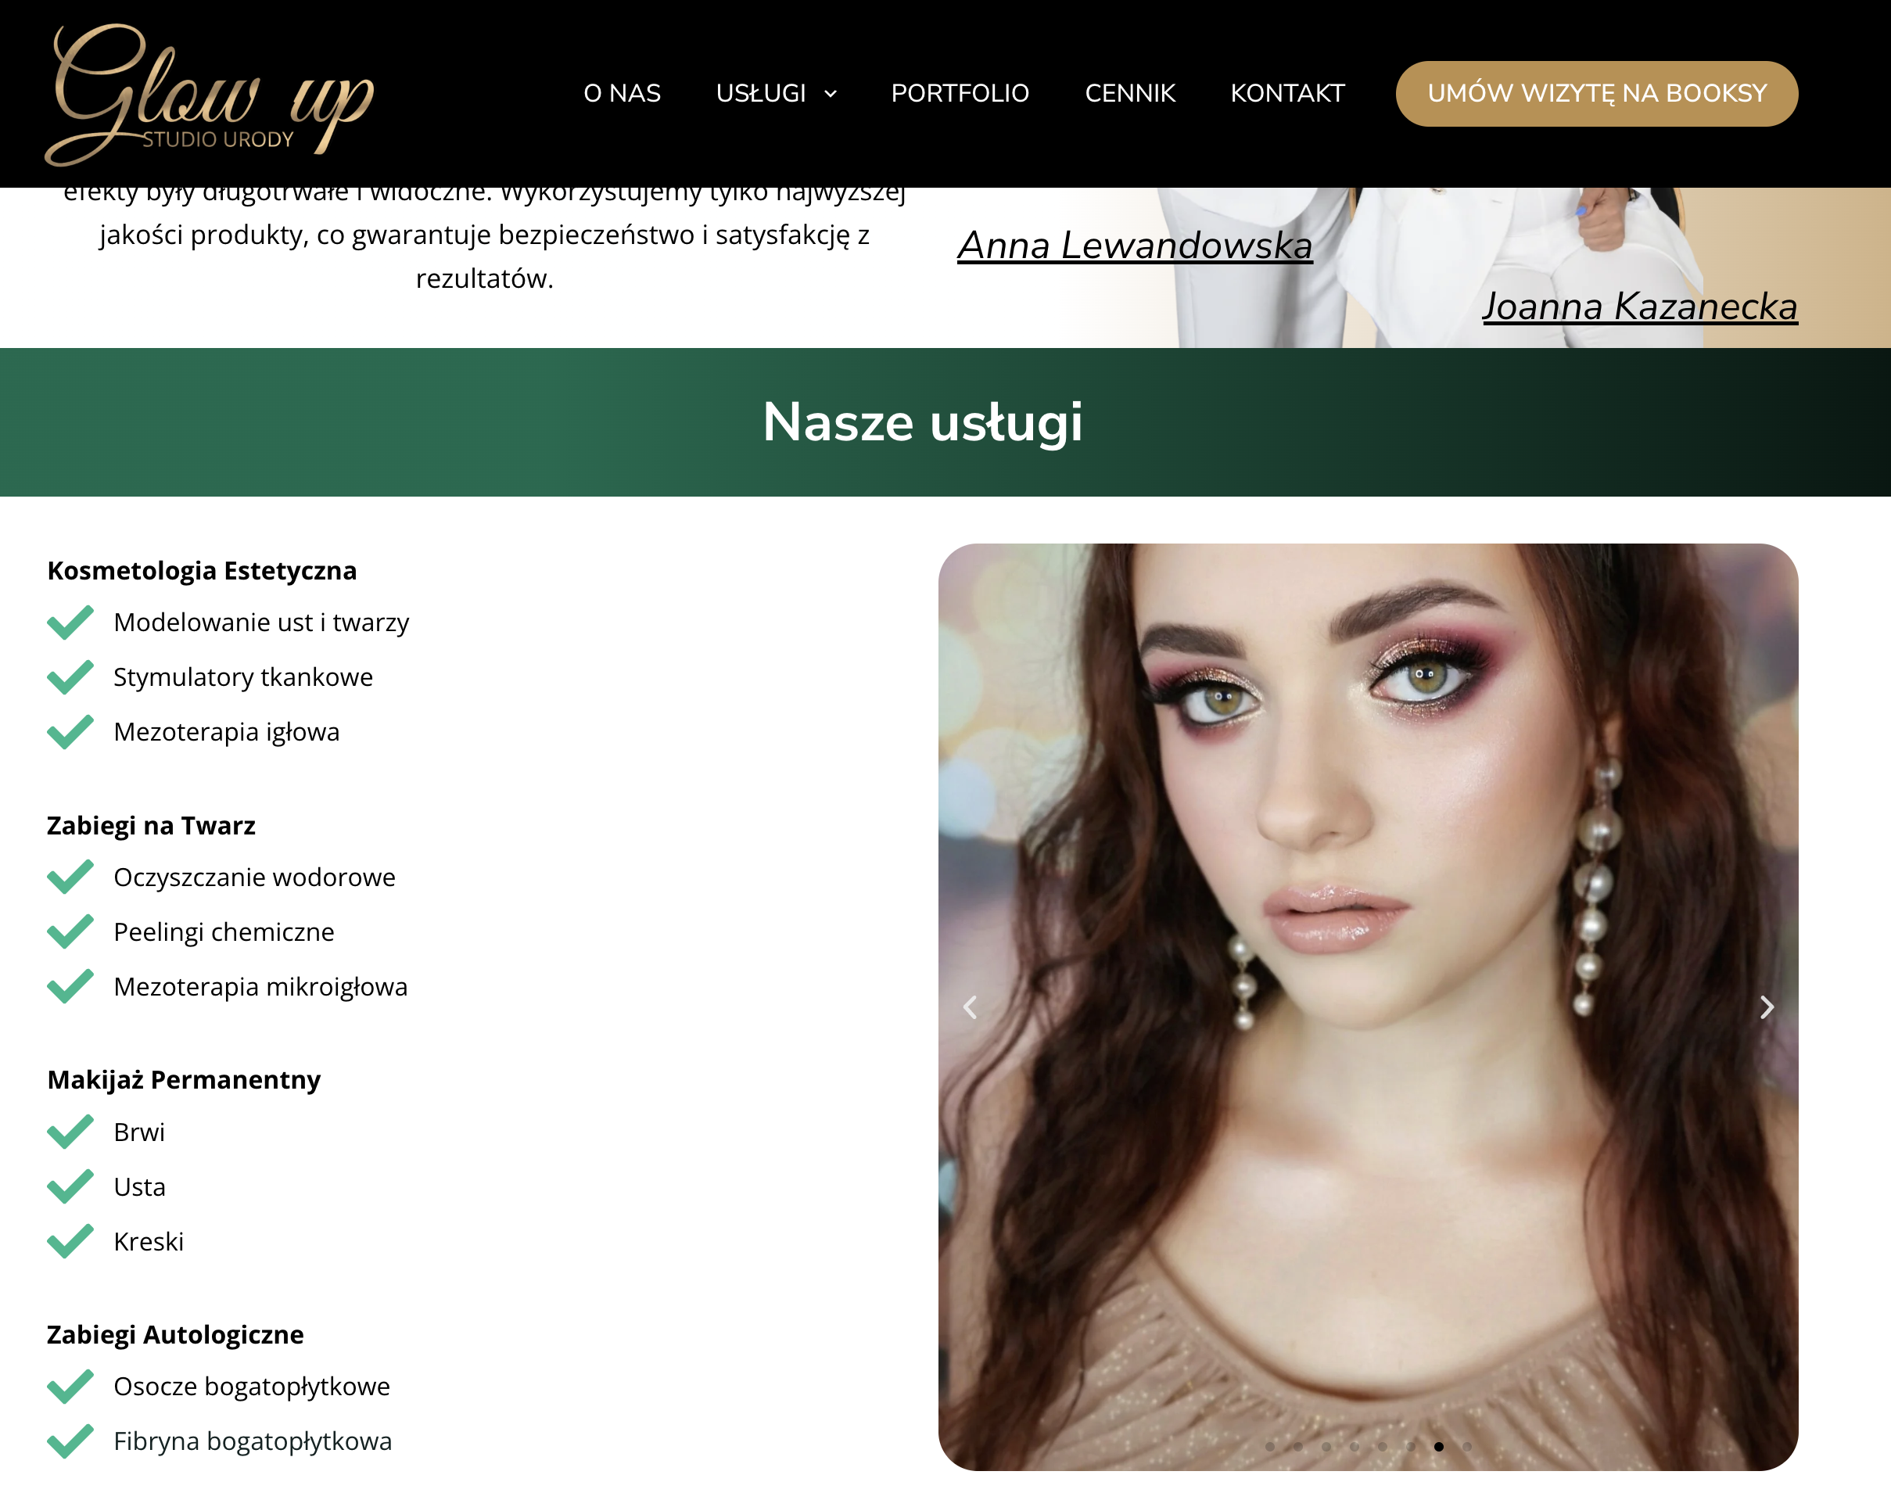Click checkmark beside Modelowanie ust i twarzy
This screenshot has height=1500, width=1891.
click(70, 622)
